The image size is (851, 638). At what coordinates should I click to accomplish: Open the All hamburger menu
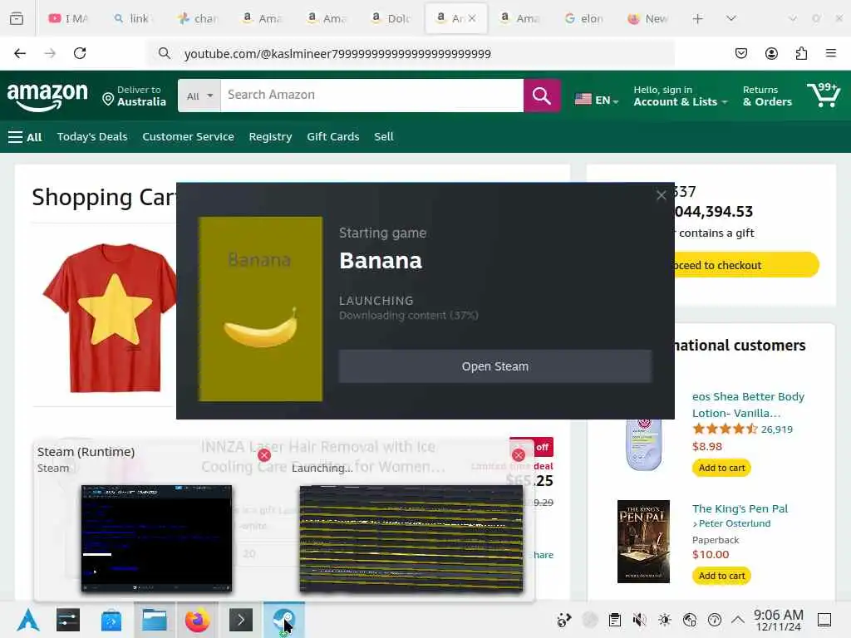25,137
